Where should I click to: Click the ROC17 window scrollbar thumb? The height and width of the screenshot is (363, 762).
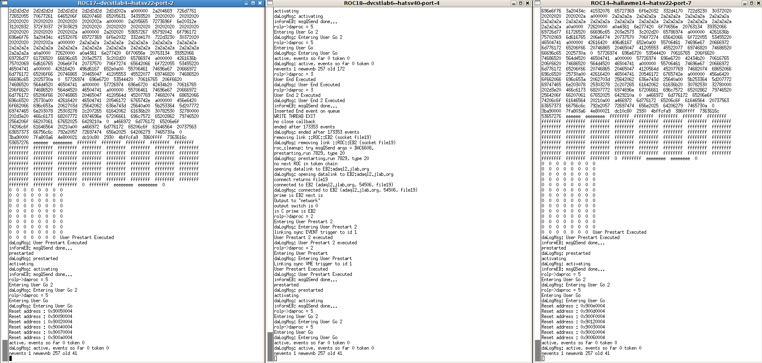coord(5,350)
